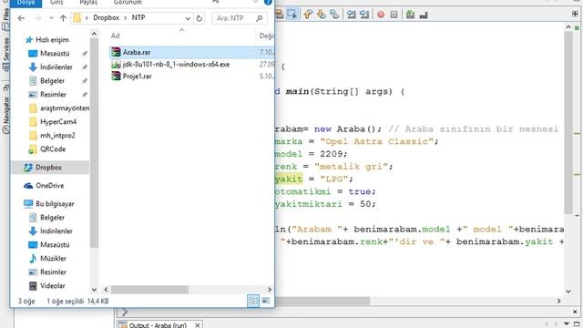583x328 pixels.
Task: Click previous bookmark icon in NetBeans toolbar
Action: 308,15
